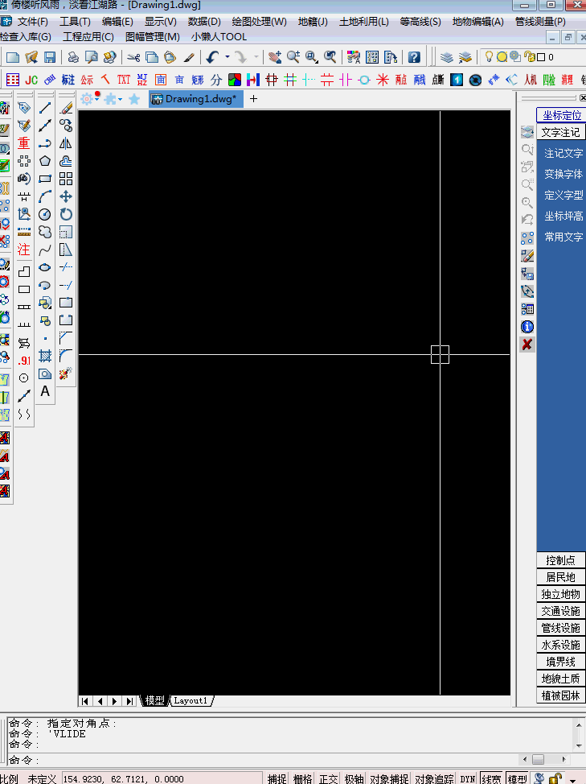Open the 文件(F) menu
Viewport: 586px width, 784px height.
[32, 22]
